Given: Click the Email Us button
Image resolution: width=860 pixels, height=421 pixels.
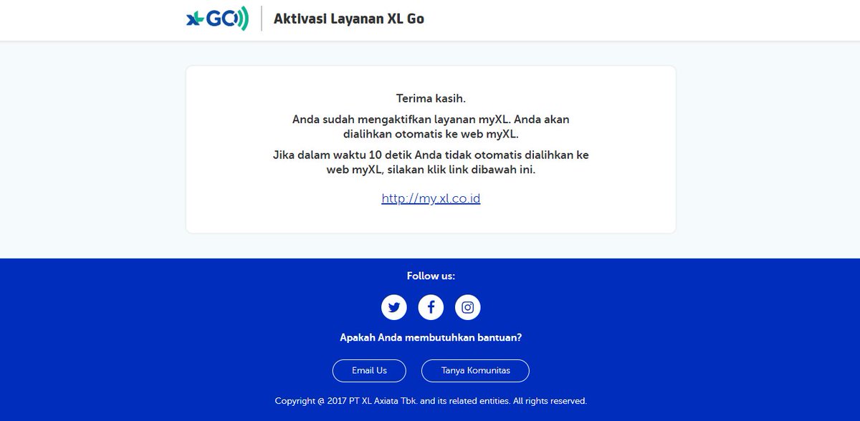Looking at the screenshot, I should pos(369,371).
